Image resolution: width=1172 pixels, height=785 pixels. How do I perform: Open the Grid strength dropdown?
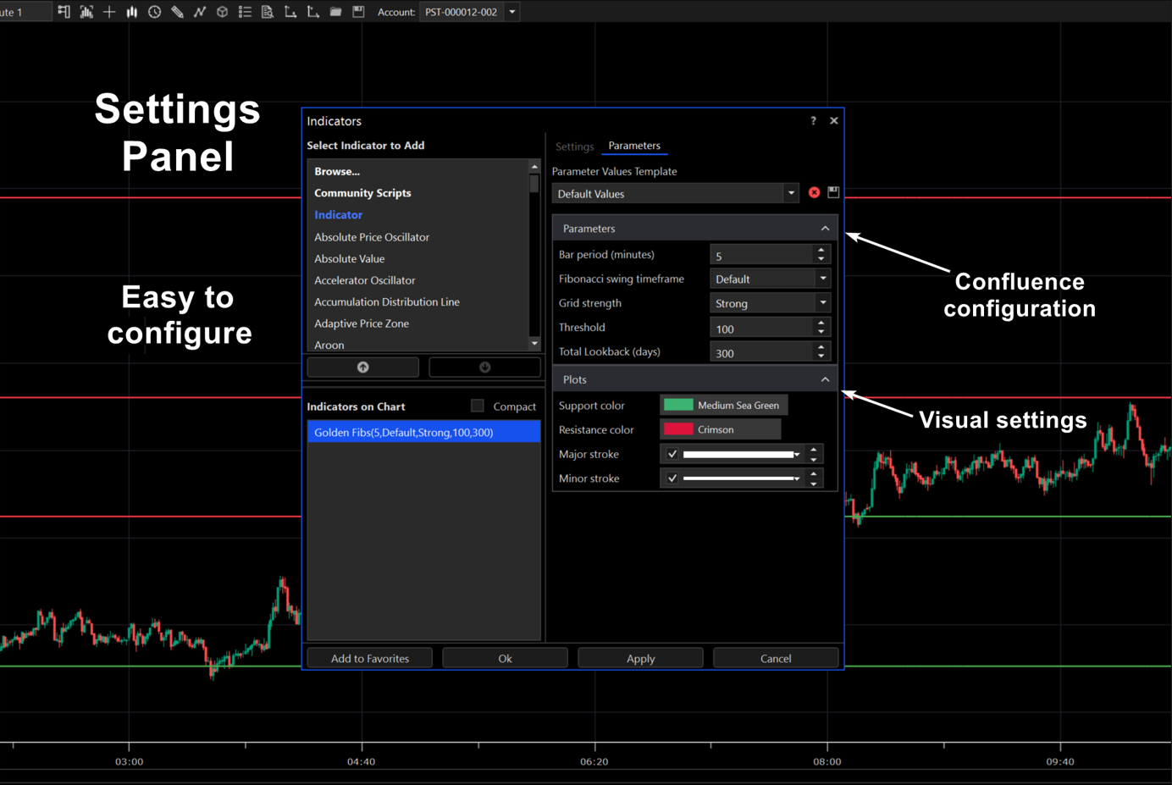pyautogui.click(x=822, y=303)
